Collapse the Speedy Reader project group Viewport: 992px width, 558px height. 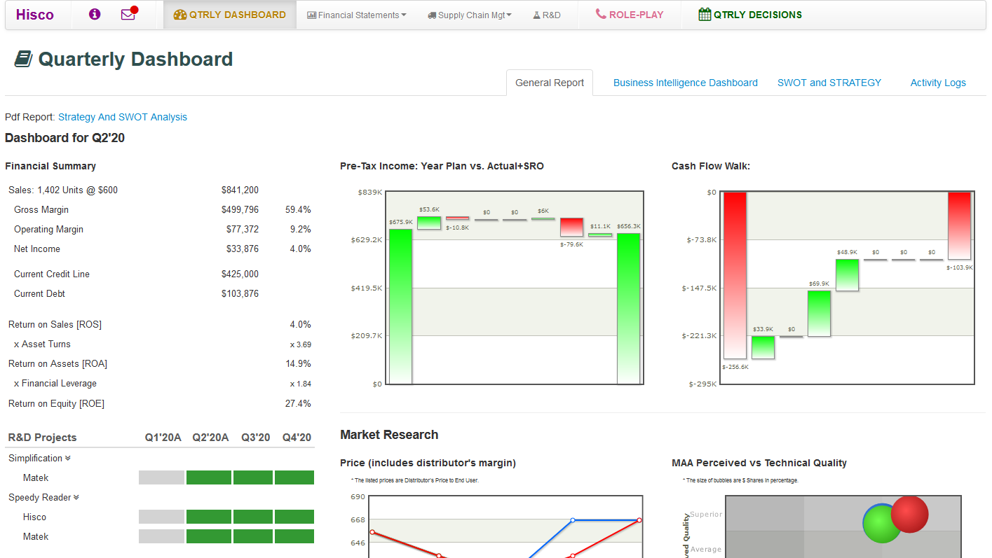(76, 498)
